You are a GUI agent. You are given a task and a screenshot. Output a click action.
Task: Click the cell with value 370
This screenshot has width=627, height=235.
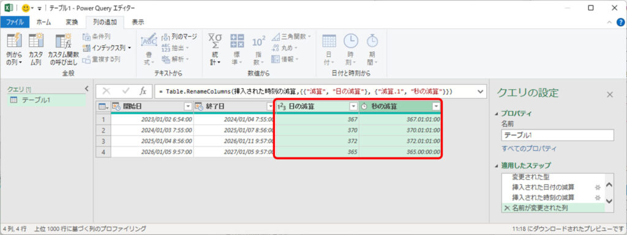point(318,130)
